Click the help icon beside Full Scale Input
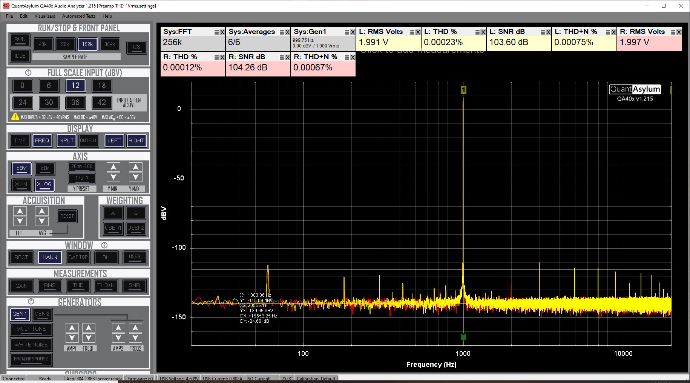 [28, 73]
